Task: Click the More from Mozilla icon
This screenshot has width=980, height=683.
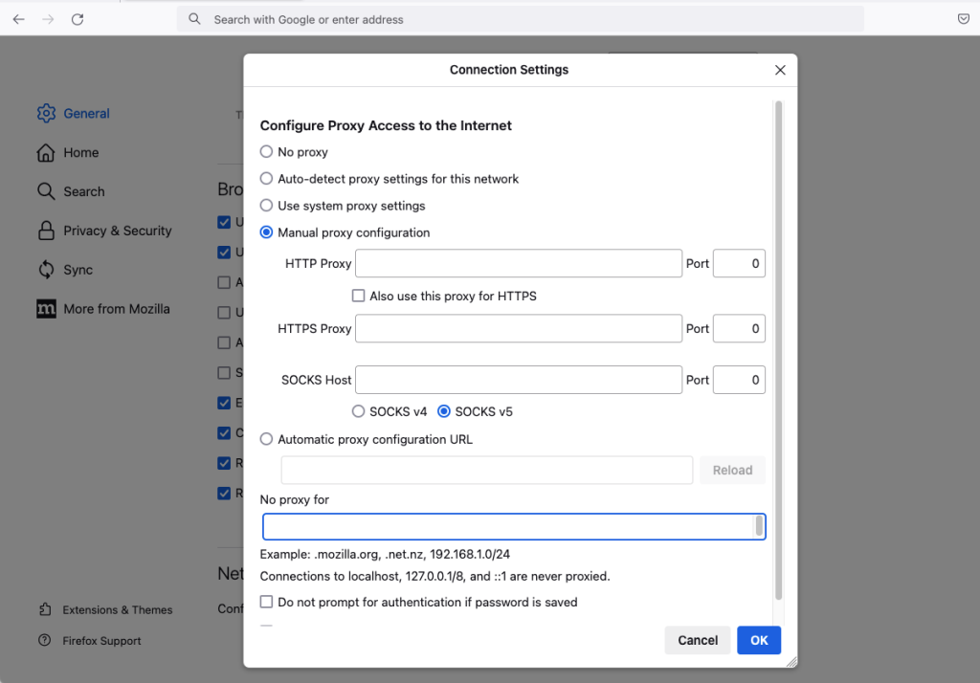Action: tap(46, 309)
